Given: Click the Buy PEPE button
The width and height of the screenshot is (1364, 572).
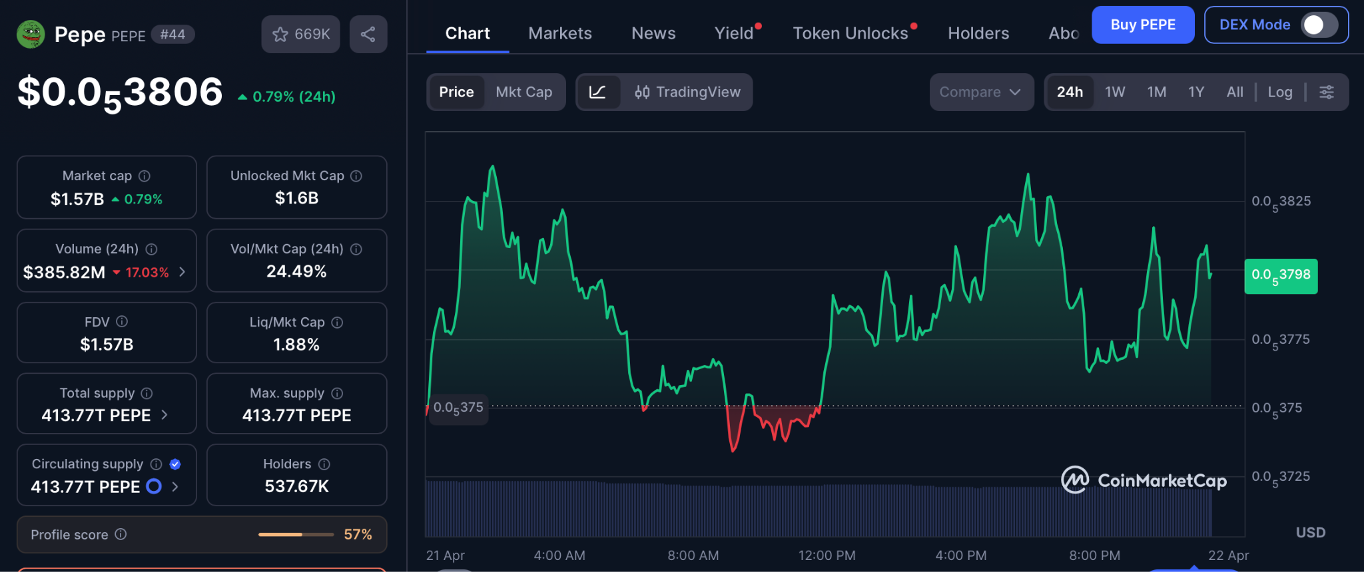Looking at the screenshot, I should click(1142, 25).
